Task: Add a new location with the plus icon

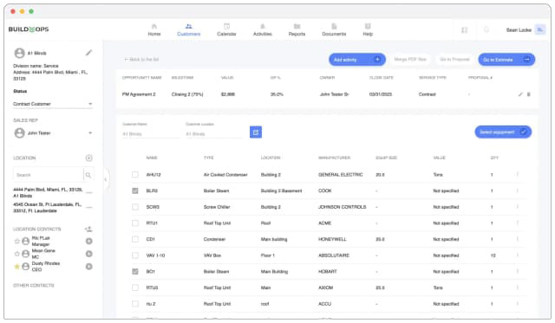Action: click(88, 158)
